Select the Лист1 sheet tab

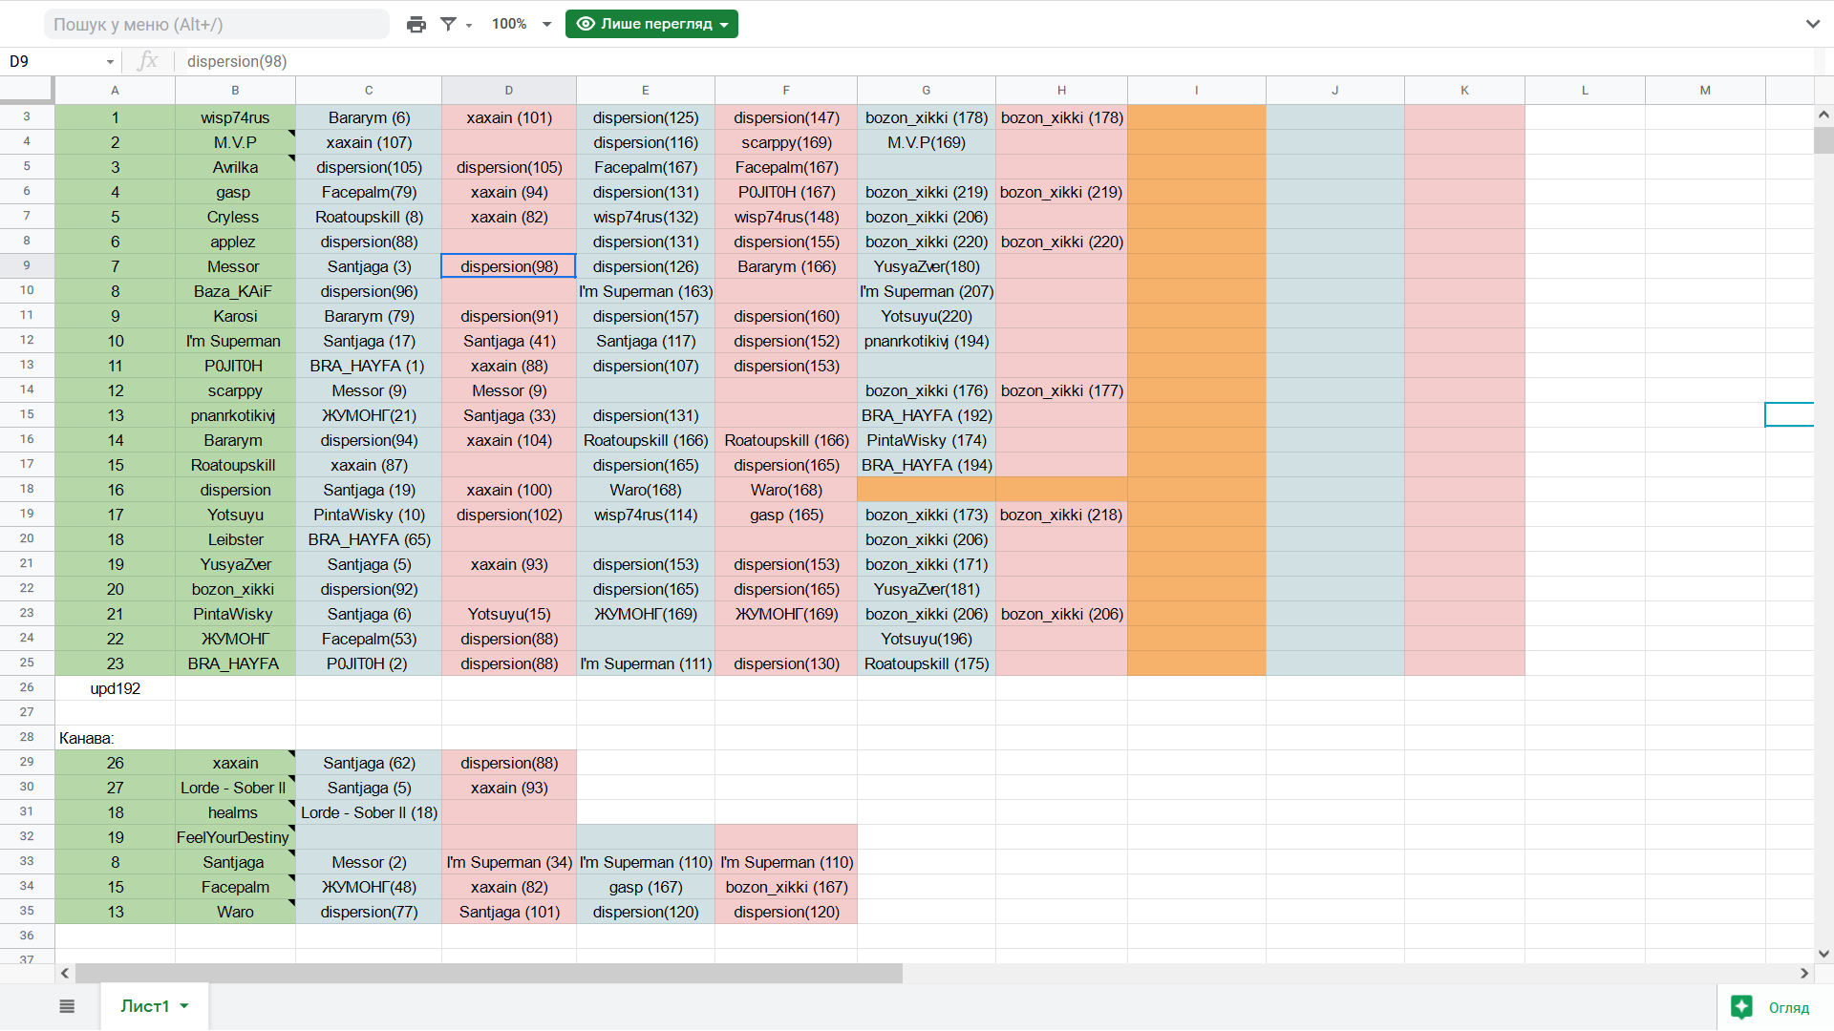point(144,1006)
